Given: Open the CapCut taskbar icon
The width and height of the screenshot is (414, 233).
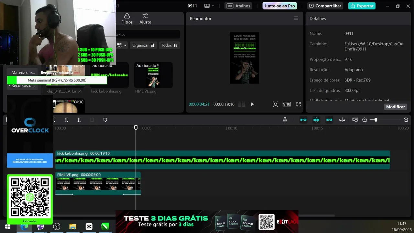Looking at the screenshot, I should (89, 227).
